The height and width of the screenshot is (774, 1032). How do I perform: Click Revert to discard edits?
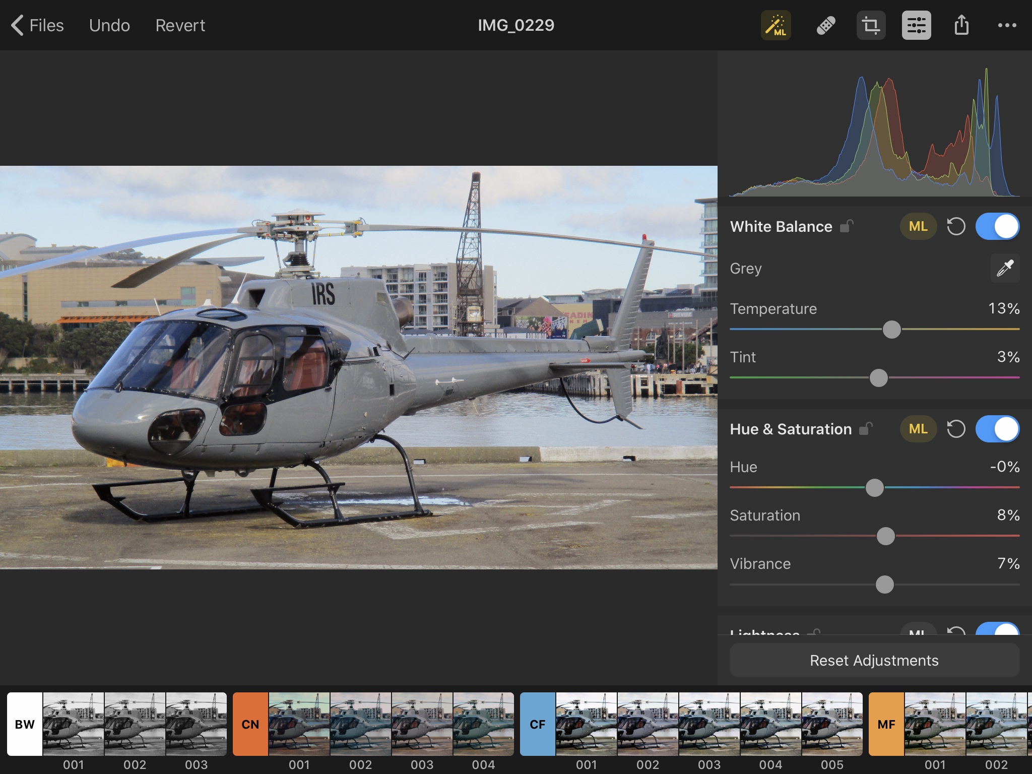(180, 25)
